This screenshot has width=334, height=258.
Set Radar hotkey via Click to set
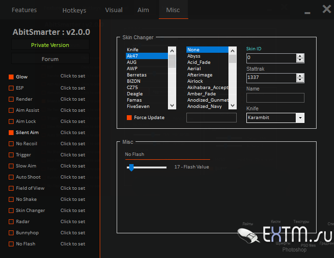[73, 222]
